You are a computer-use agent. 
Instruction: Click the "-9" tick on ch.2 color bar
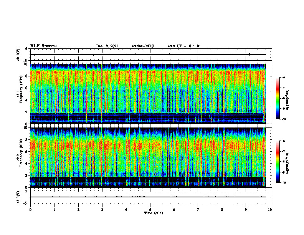click(x=283, y=172)
